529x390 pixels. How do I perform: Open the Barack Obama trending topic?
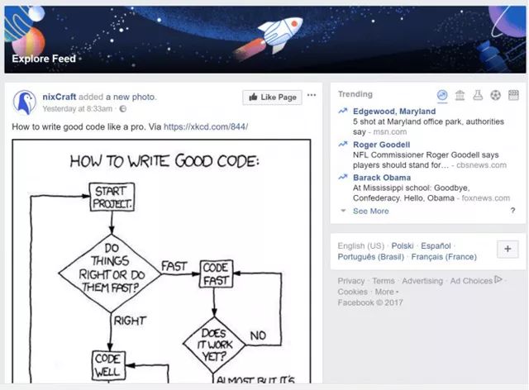pos(382,178)
